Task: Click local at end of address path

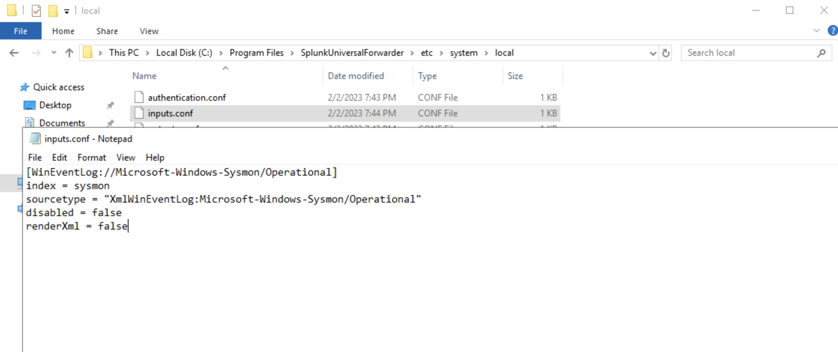Action: (504, 53)
